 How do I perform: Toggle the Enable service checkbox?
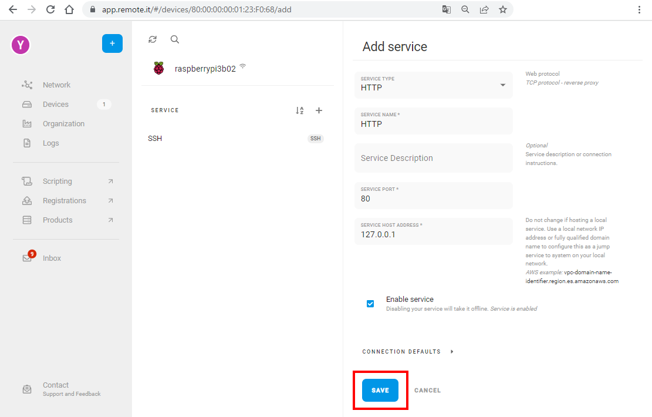[x=370, y=304]
